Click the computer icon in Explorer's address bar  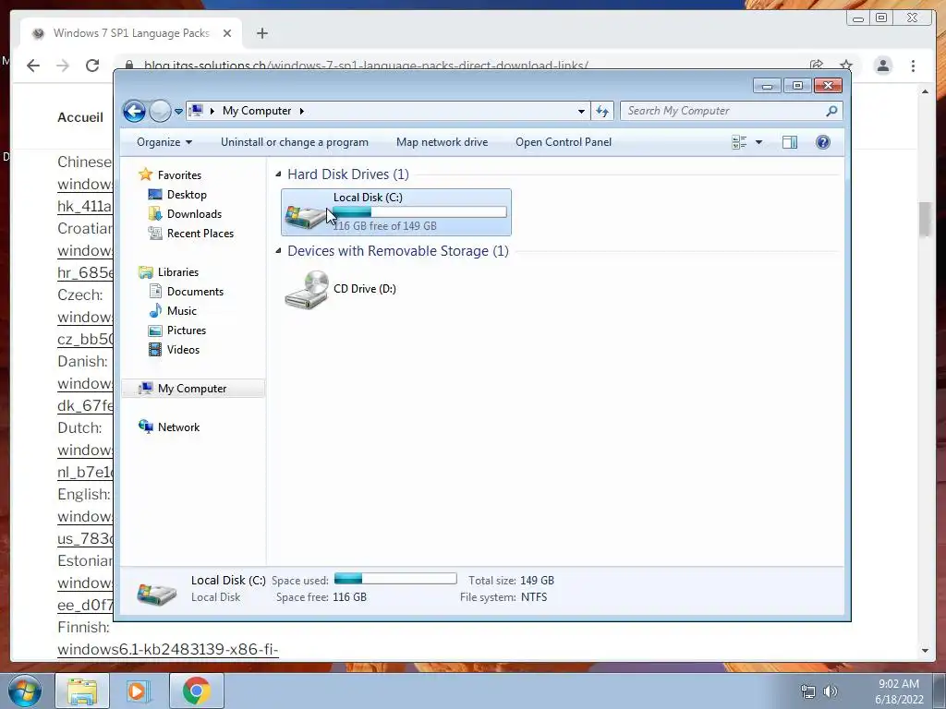point(196,111)
